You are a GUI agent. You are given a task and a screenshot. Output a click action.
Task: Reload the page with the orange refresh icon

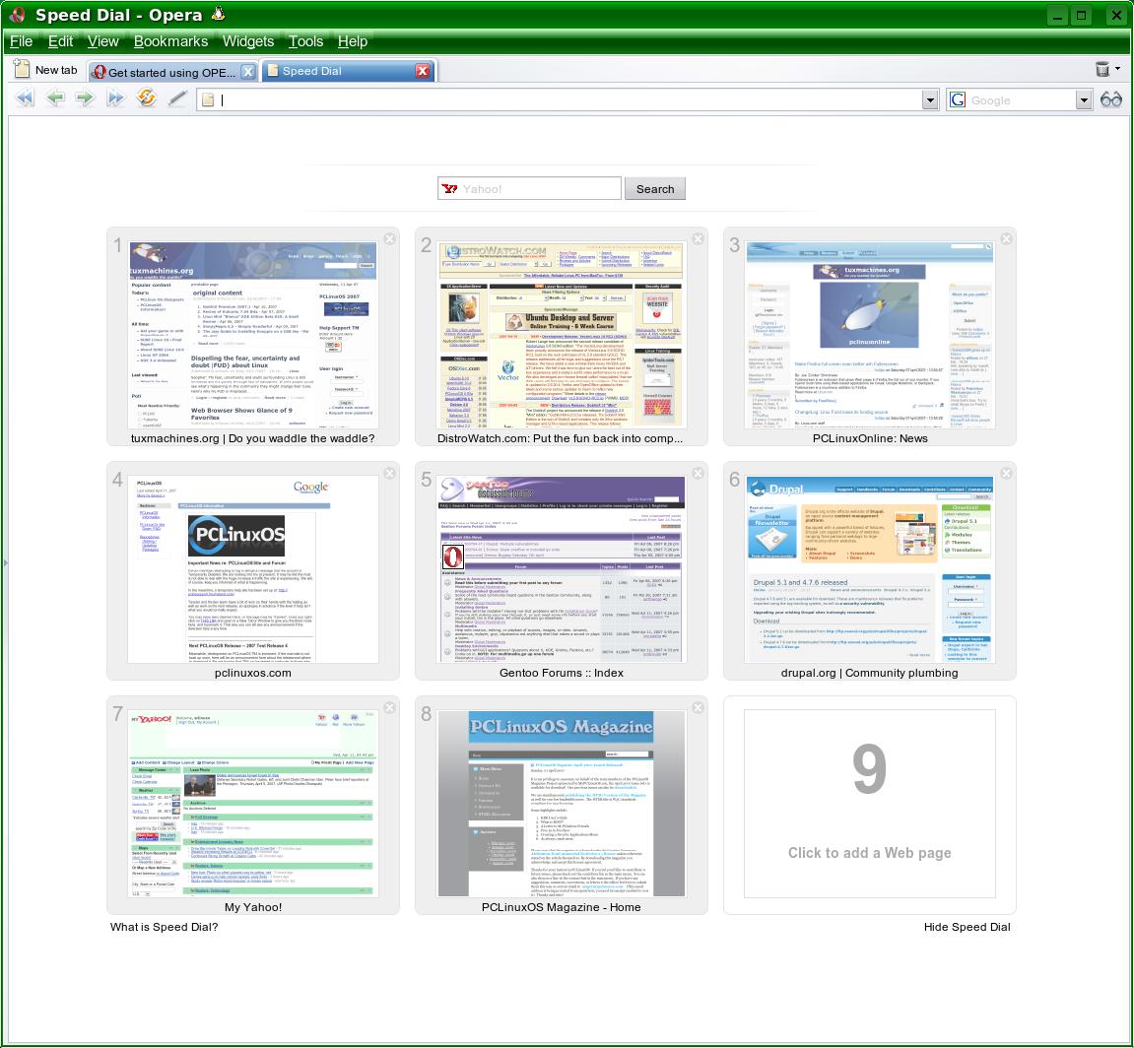pos(146,98)
